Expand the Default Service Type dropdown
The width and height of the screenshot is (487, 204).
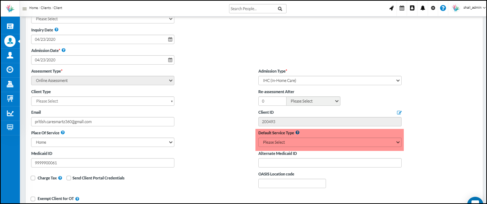[330, 142]
